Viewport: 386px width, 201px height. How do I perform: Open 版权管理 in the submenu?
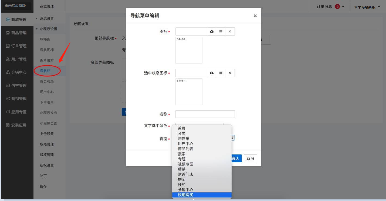click(x=47, y=155)
